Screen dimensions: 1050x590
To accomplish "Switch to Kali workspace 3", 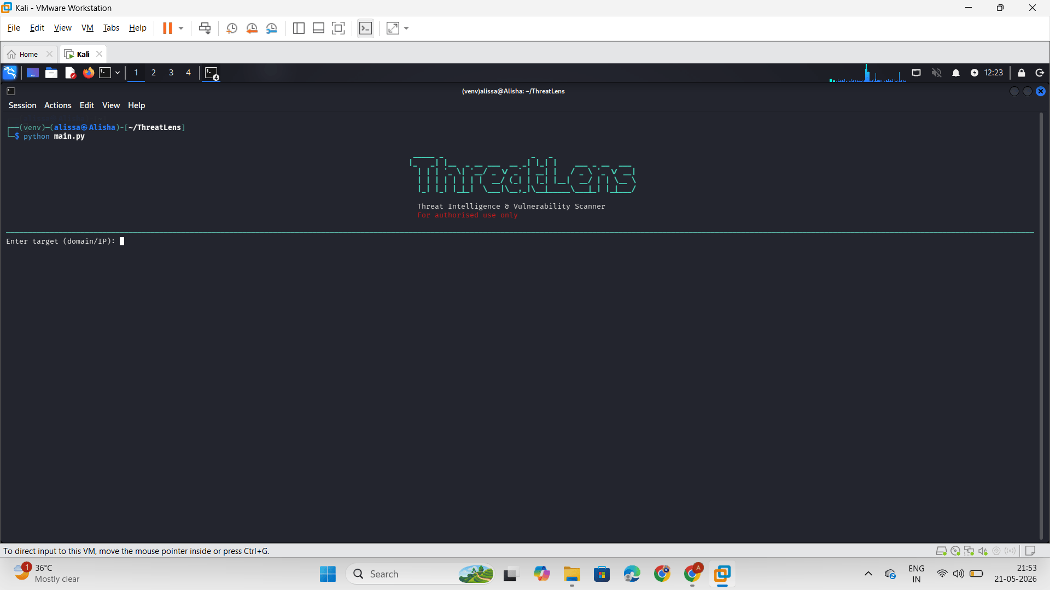I will 171,73.
